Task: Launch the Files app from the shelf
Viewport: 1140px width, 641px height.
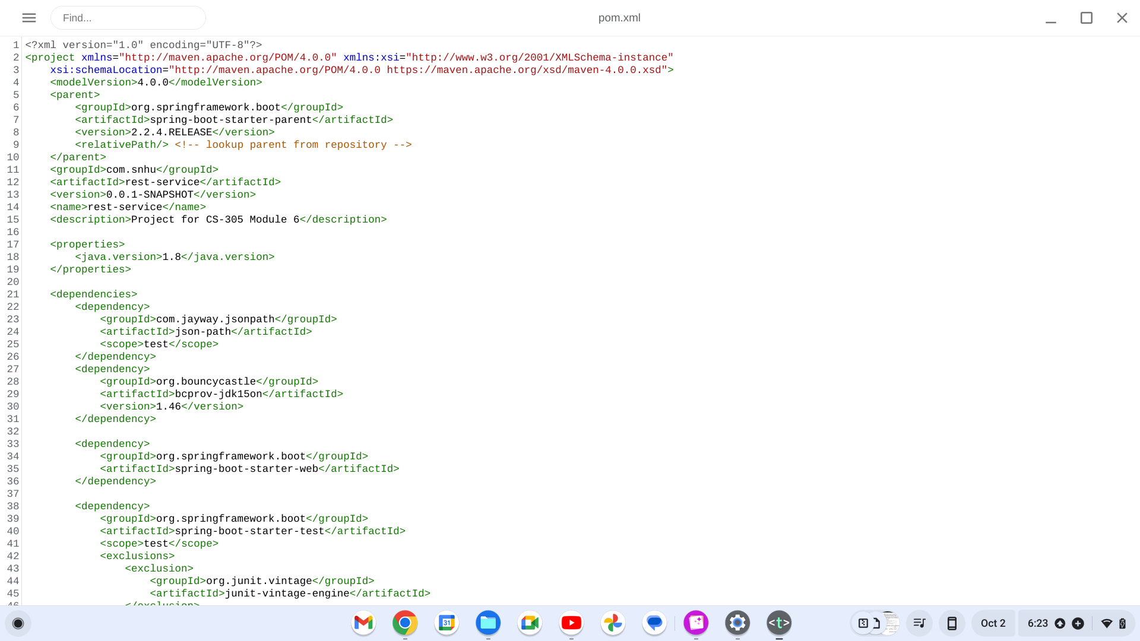Action: coord(488,623)
